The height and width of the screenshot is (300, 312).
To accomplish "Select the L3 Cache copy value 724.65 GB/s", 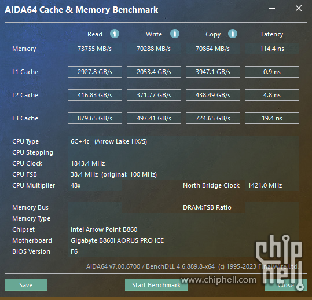I will 213,118.
